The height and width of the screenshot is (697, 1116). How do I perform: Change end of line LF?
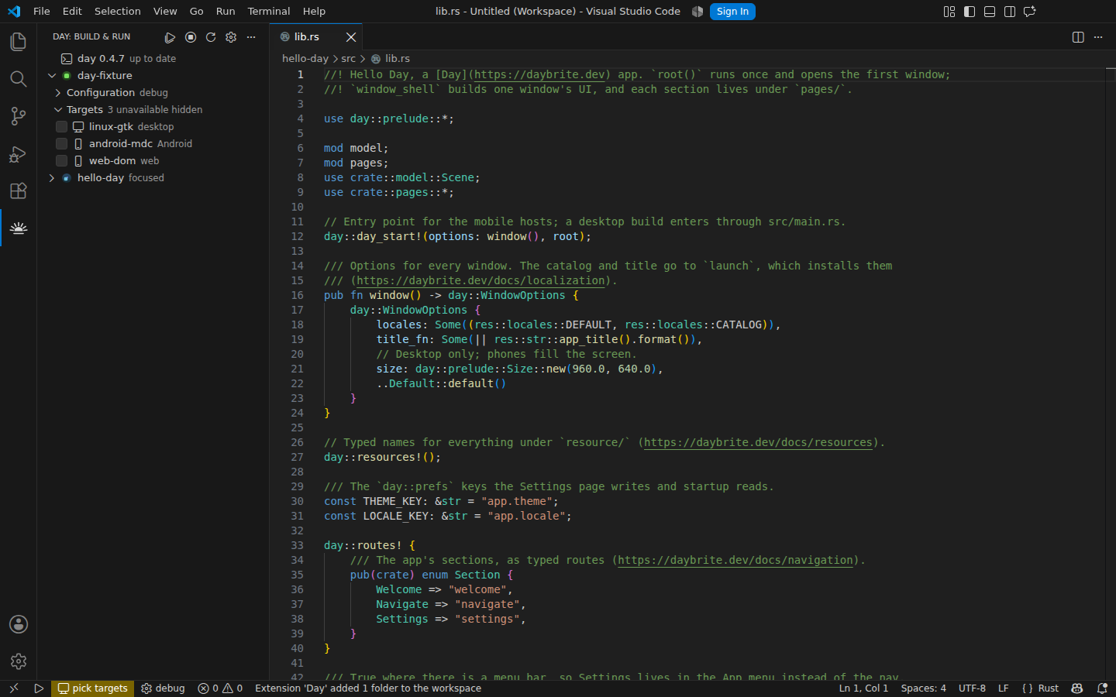click(1004, 688)
